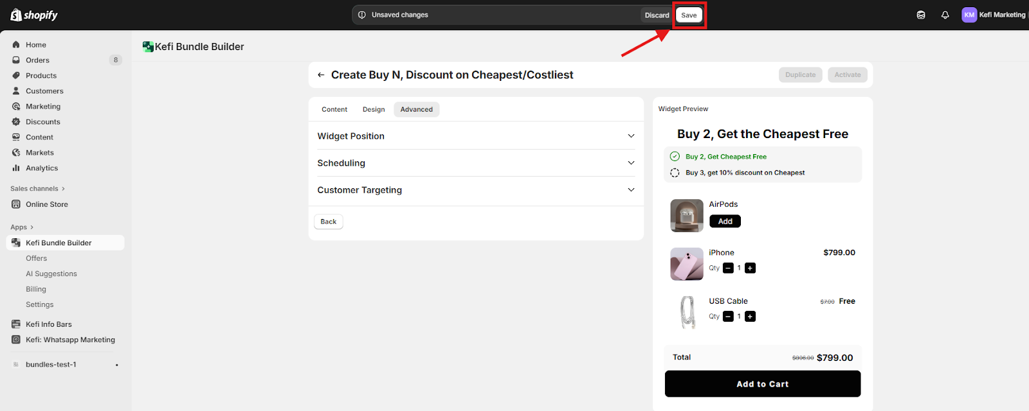Click the Shopify logo
Screen dimensions: 1029x411
point(34,15)
